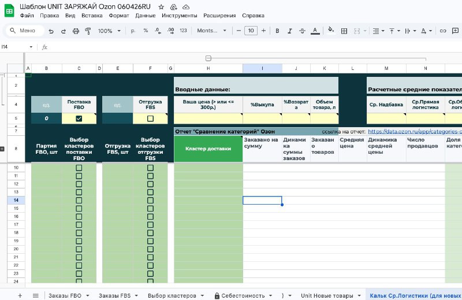Star the document title
The width and height of the screenshot is (462, 300).
[161, 6]
